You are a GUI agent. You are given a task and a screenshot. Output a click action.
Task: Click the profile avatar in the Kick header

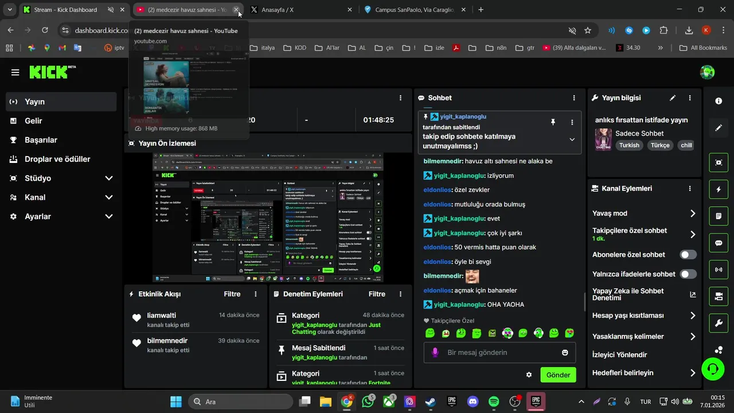pyautogui.click(x=708, y=72)
